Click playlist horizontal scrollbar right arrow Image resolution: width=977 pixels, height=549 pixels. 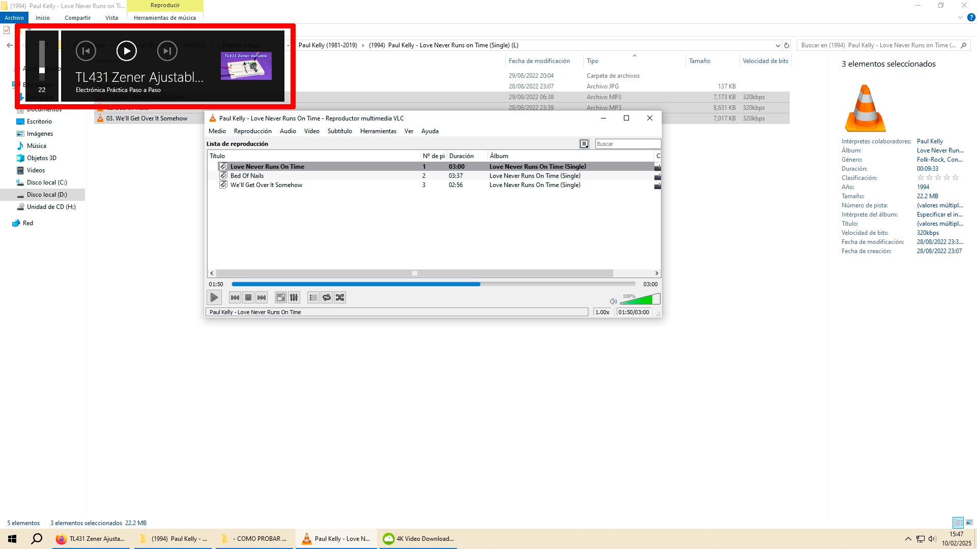click(x=656, y=273)
